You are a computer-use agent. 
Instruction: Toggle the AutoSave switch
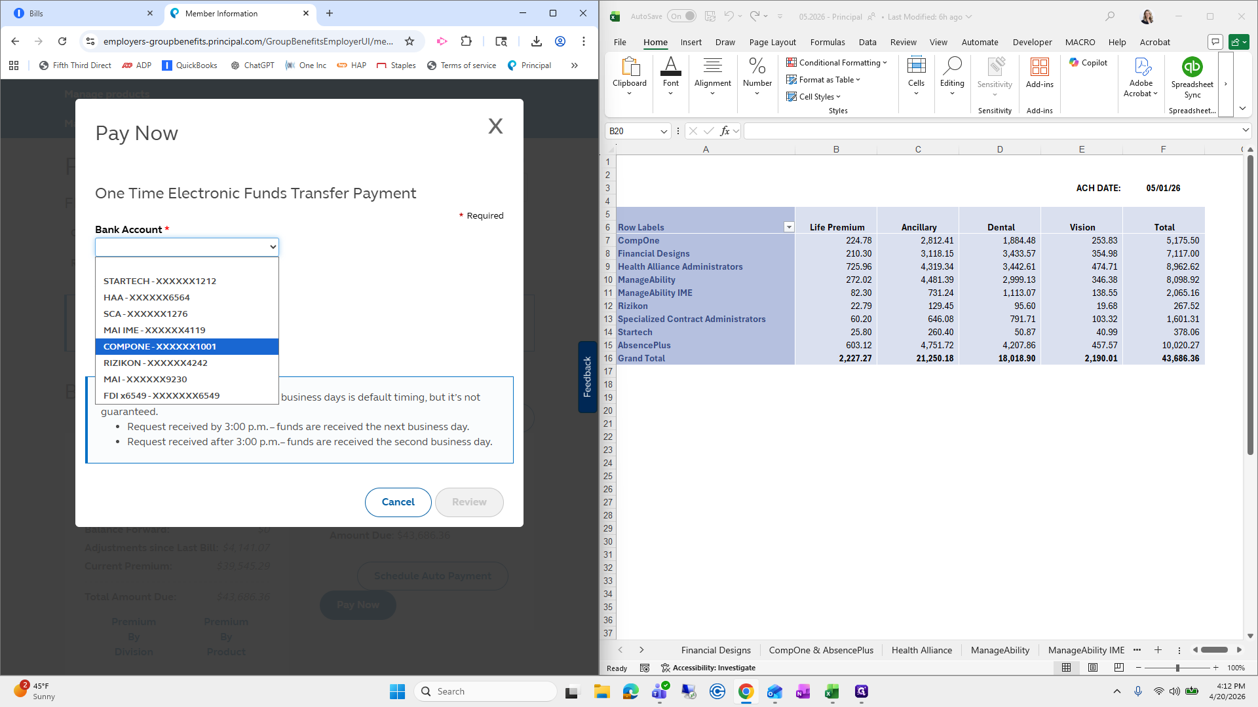[681, 16]
